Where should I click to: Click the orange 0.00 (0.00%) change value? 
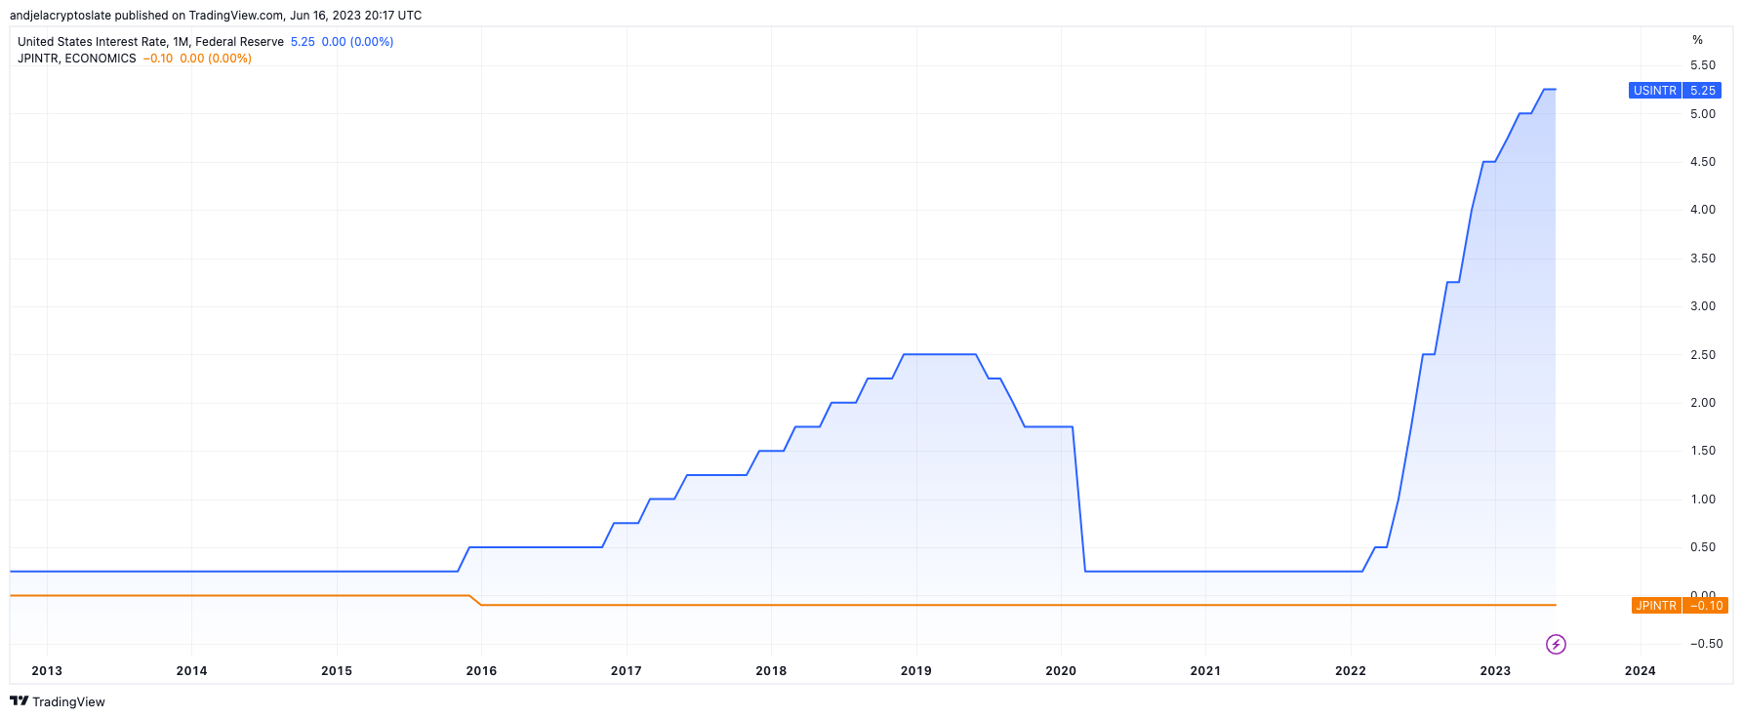point(216,59)
